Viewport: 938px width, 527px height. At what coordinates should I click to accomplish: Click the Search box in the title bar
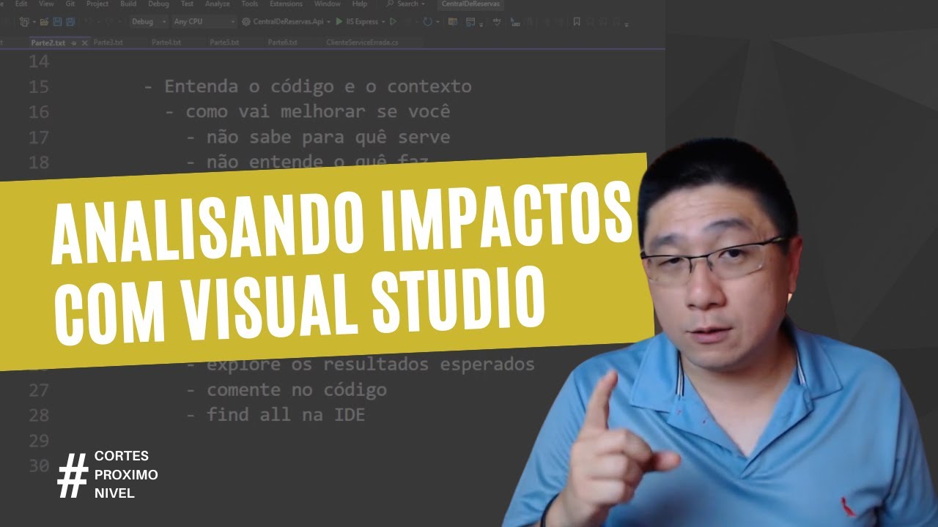point(406,4)
